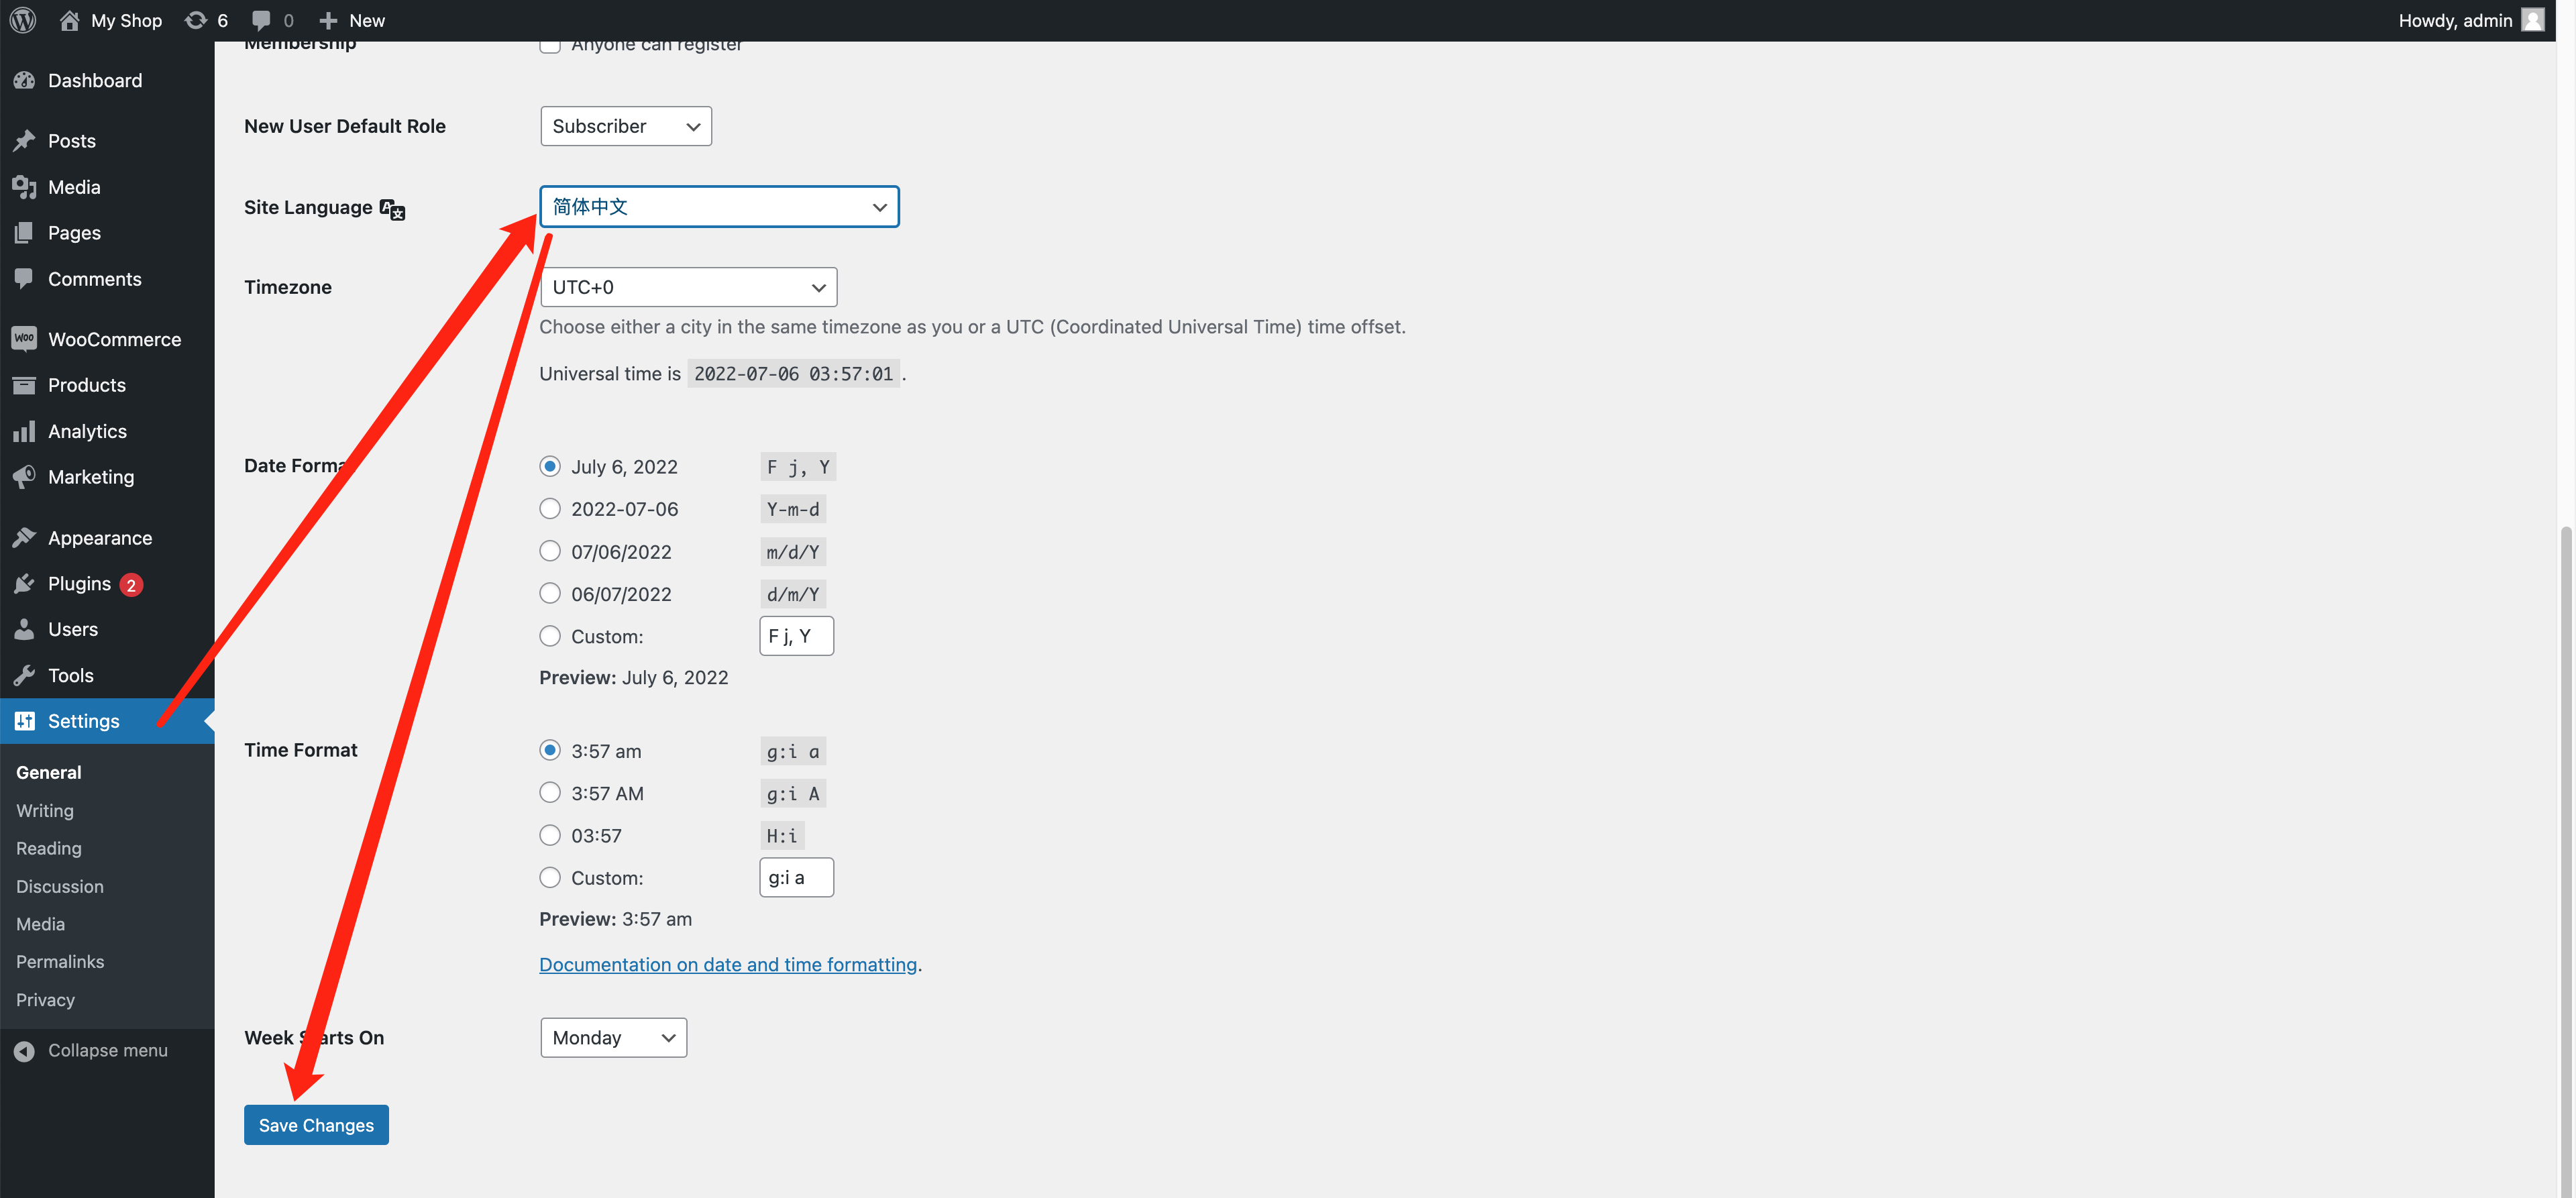Open the Week Starts On dropdown

[613, 1038]
